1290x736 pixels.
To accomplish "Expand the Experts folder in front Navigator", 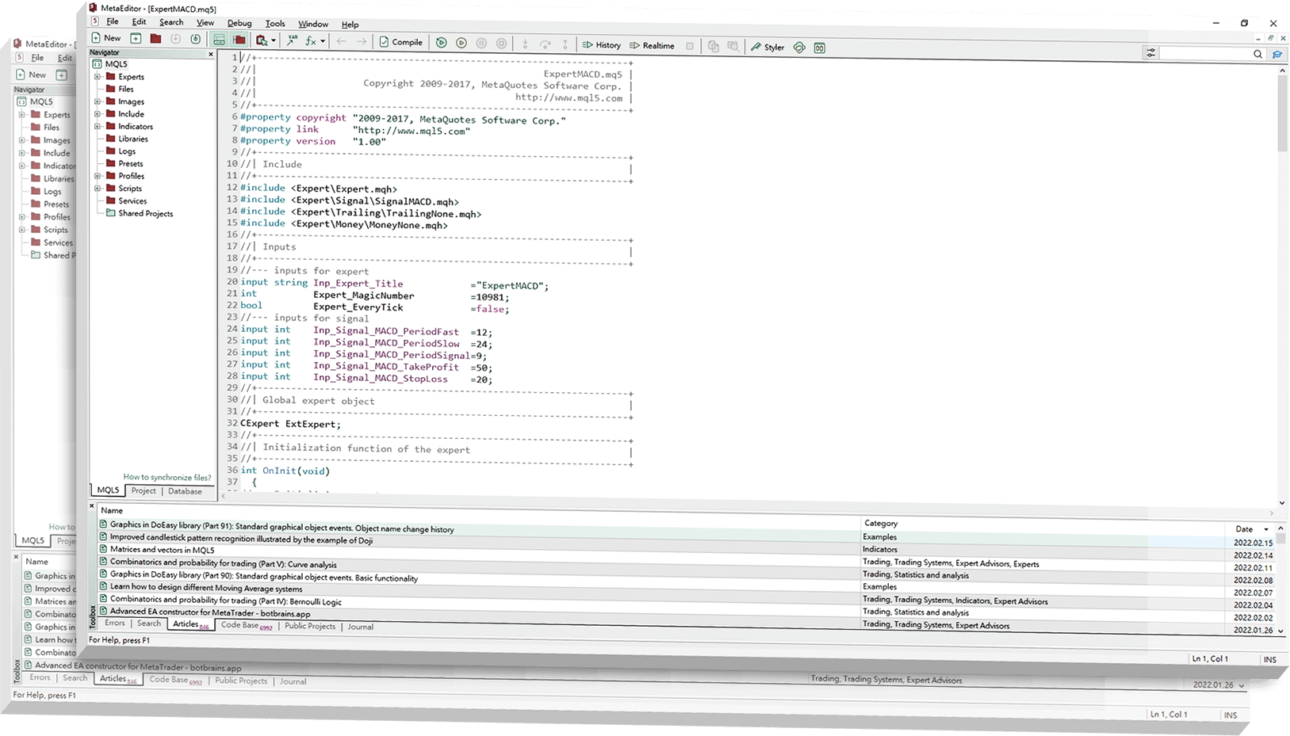I will 98,77.
